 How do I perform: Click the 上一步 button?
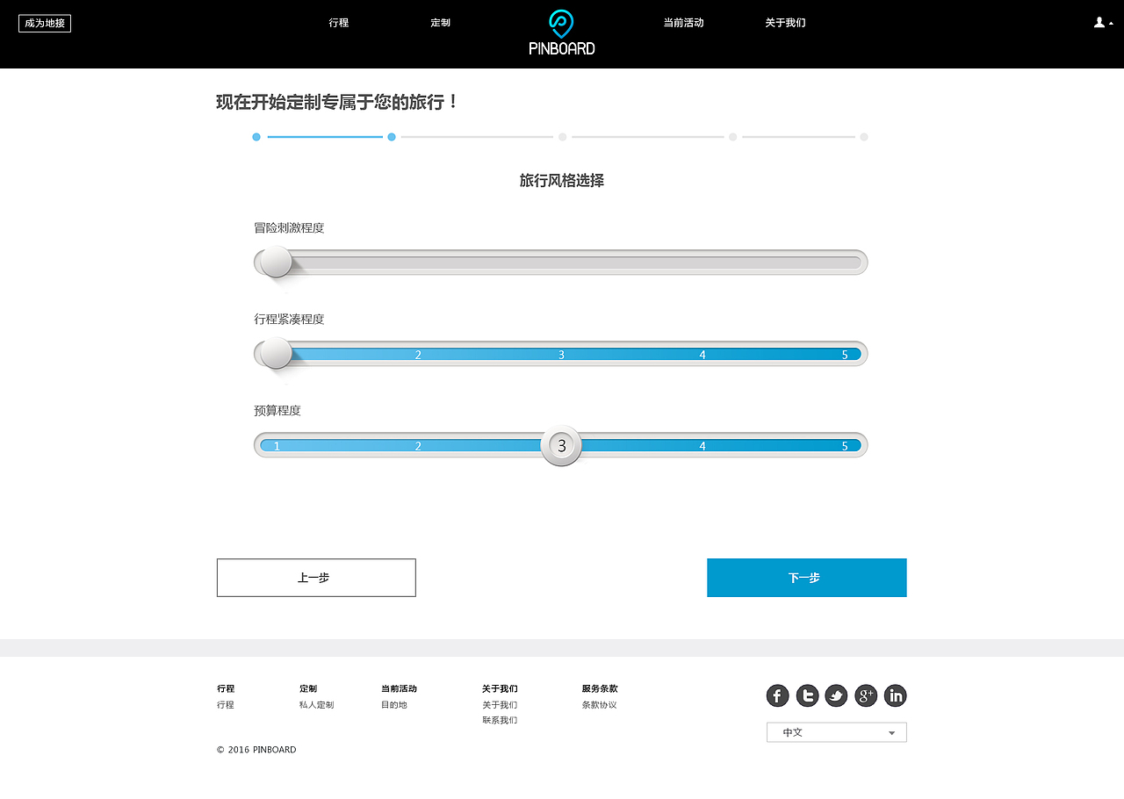point(316,578)
